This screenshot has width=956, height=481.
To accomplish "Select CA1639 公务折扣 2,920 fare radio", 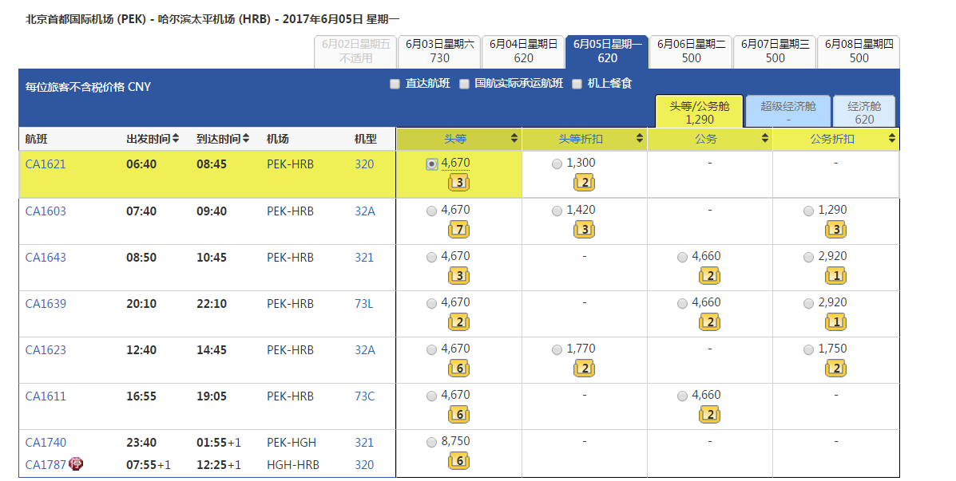I will 808,303.
